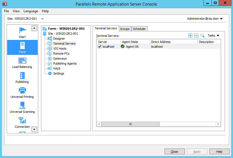
Task: Select the localhost server name cell
Action: pyautogui.click(x=109, y=47)
